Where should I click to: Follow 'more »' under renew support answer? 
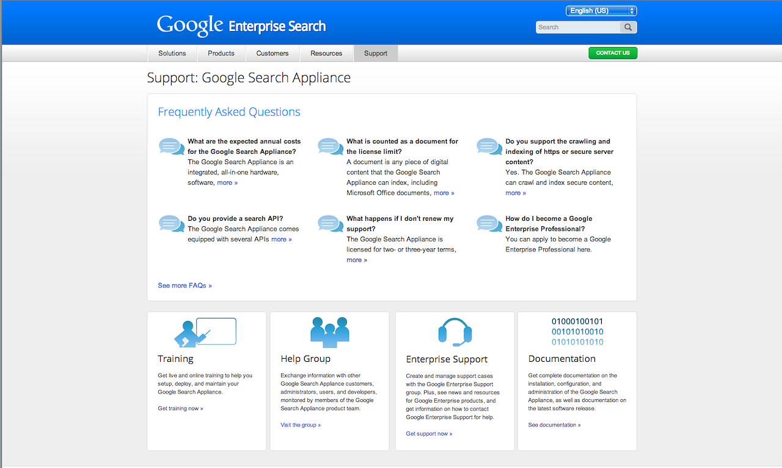[x=357, y=260]
